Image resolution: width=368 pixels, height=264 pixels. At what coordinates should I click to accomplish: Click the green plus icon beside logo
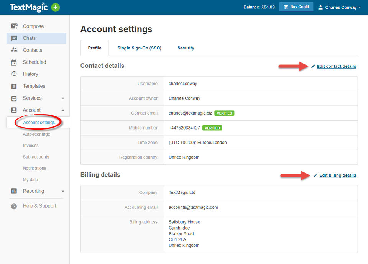coord(56,7)
